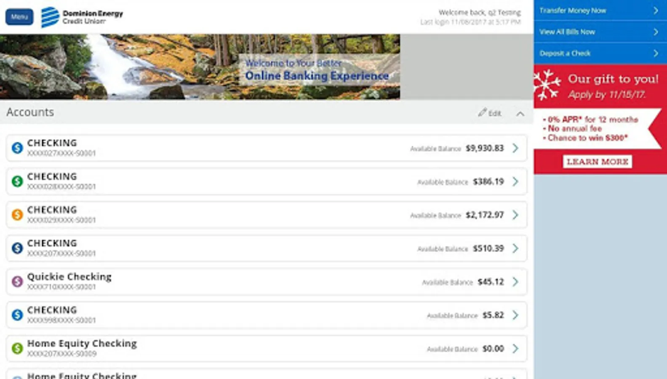Select the CHECKING title of the account ending 027
This screenshot has width=667, height=379.
52,143
